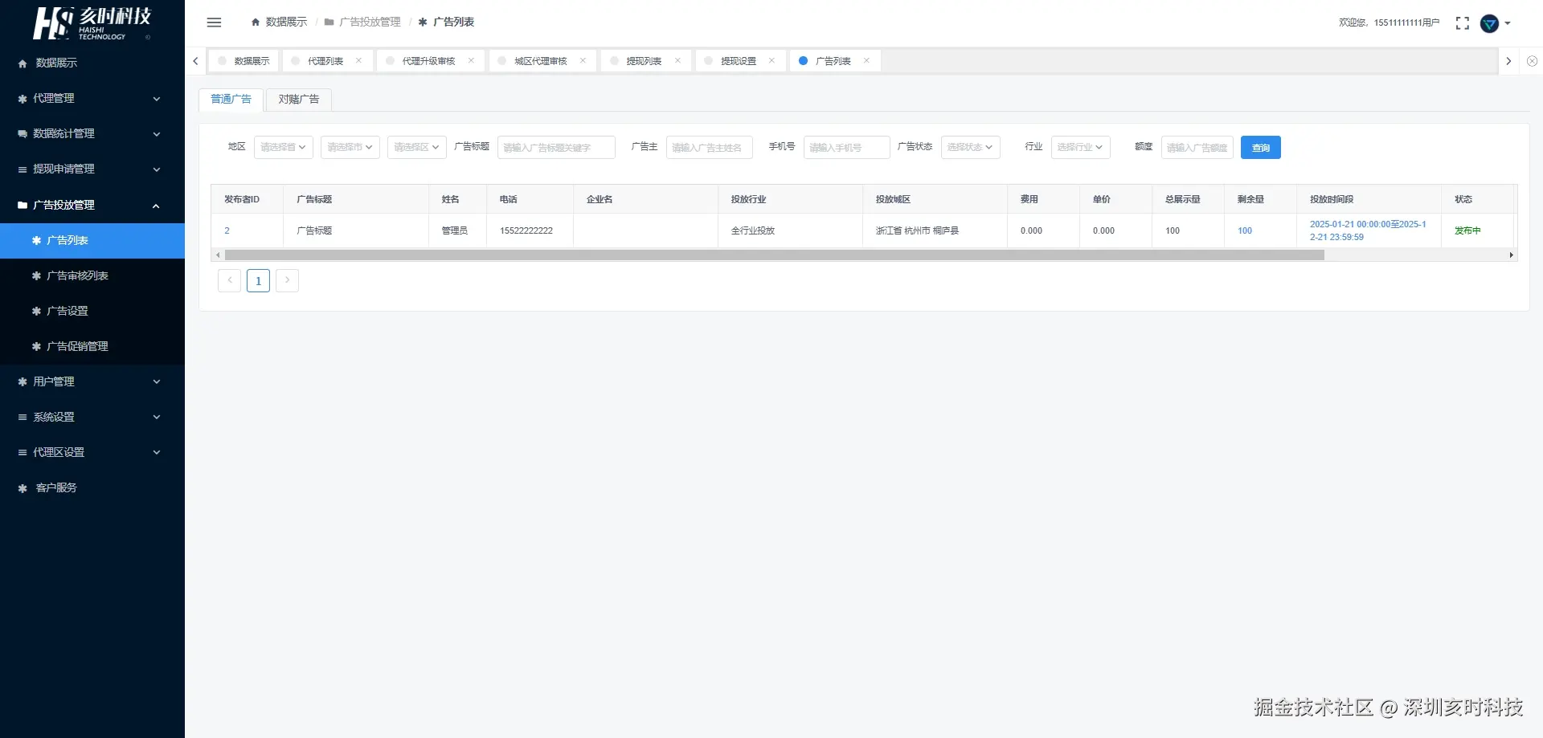
Task: Expand 代理区设置 sidebar menu
Action: pos(92,452)
